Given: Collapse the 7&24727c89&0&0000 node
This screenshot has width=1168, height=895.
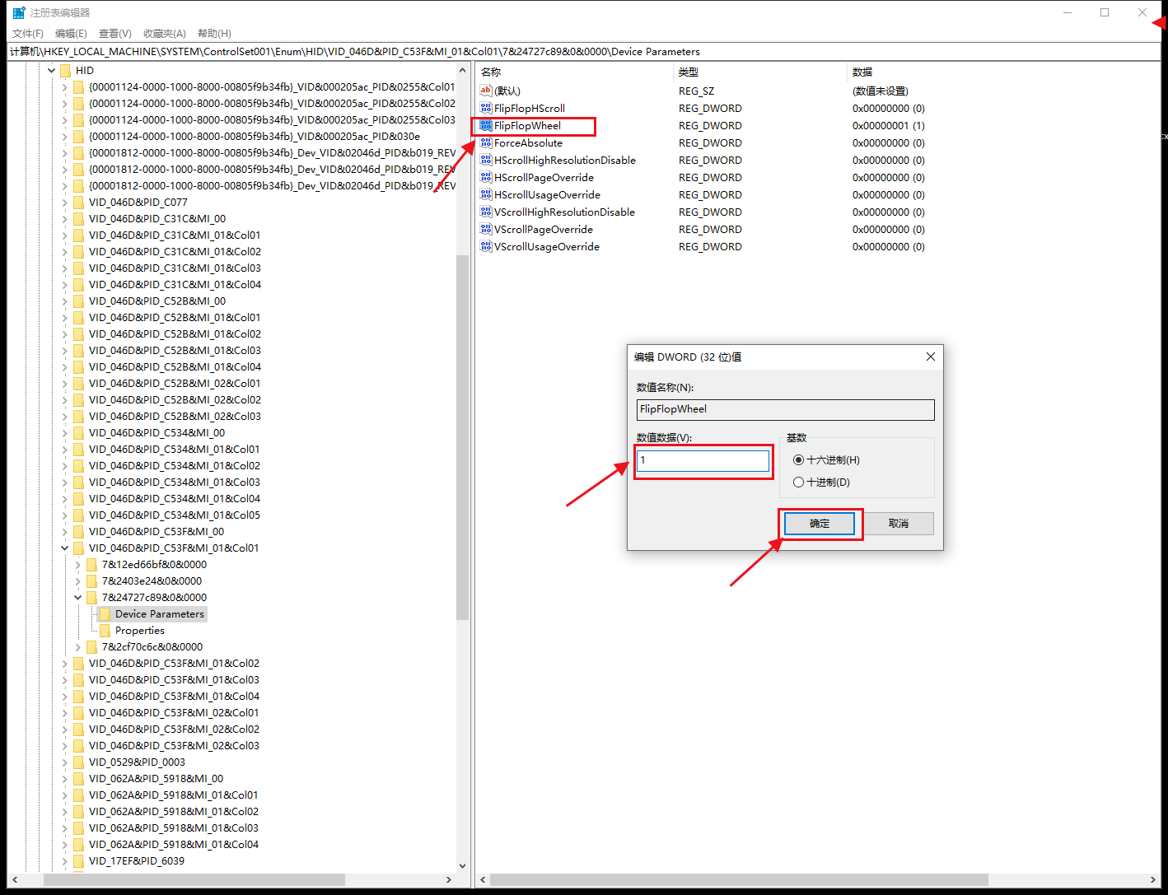Looking at the screenshot, I should point(78,597).
